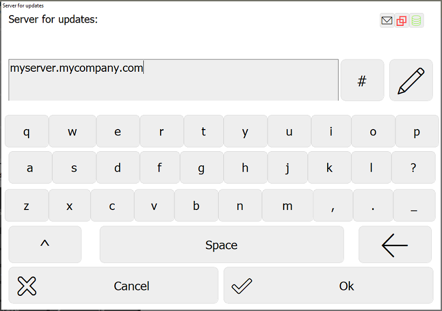Dismiss the dialog with Cancel
This screenshot has height=311, width=442.
tap(113, 285)
